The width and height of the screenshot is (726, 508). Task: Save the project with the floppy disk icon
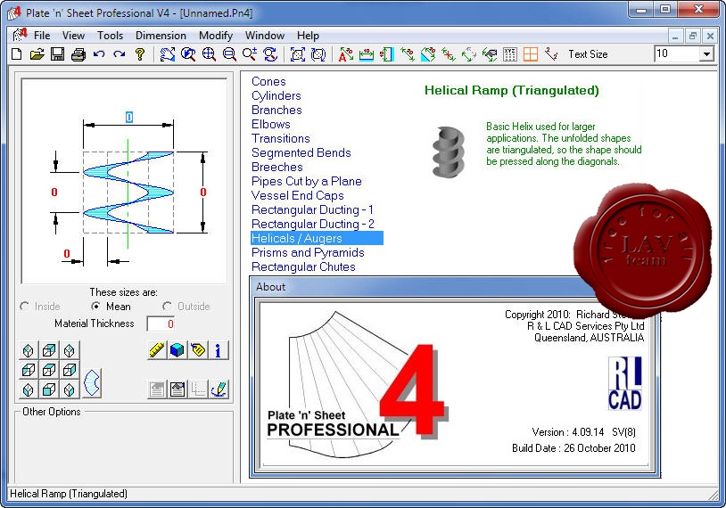[57, 54]
